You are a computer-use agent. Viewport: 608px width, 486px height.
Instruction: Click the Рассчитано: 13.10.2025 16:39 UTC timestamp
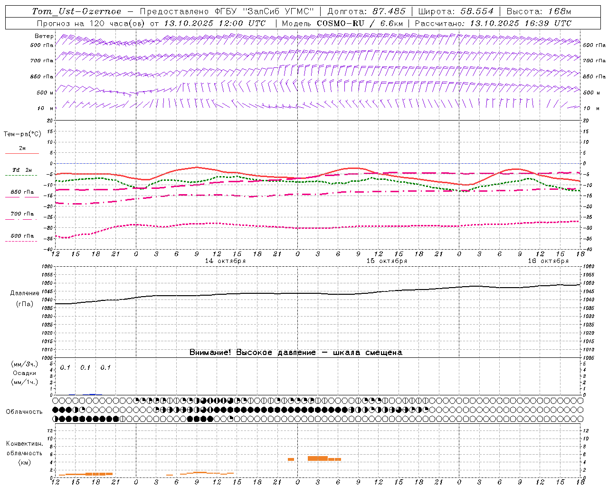[493, 23]
